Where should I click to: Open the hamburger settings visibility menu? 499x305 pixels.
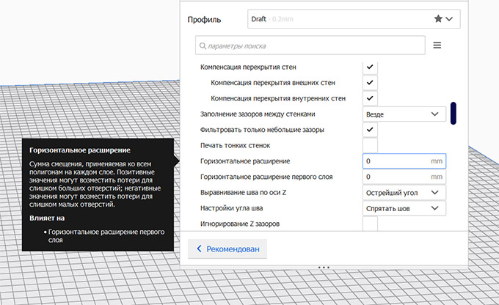[437, 45]
